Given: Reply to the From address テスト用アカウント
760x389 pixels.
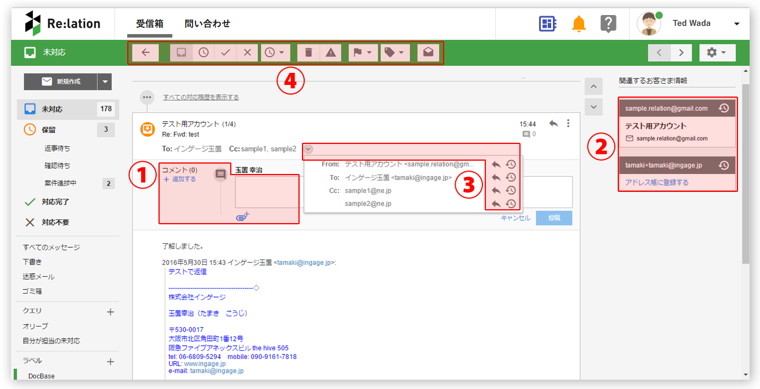Looking at the screenshot, I should pyautogui.click(x=496, y=164).
